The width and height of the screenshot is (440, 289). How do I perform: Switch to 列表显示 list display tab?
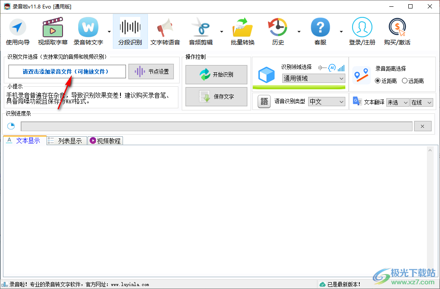coord(66,141)
